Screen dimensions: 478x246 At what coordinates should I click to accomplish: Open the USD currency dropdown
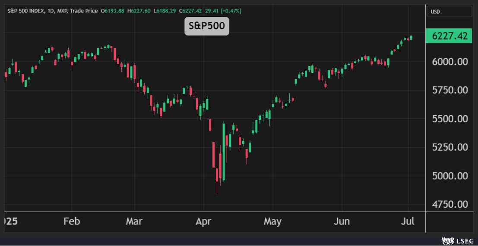coord(449,12)
